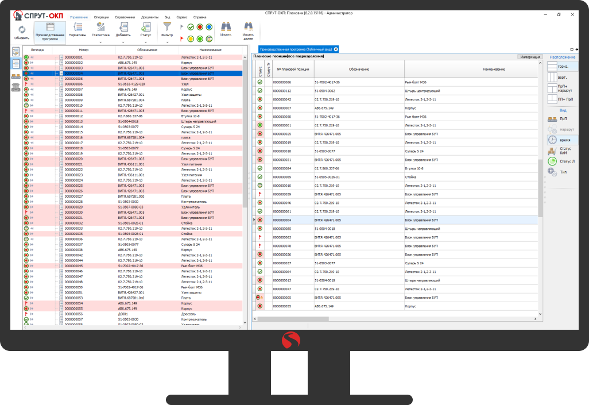Toggle the red circle status filter
The width and height of the screenshot is (589, 405).
point(200,27)
